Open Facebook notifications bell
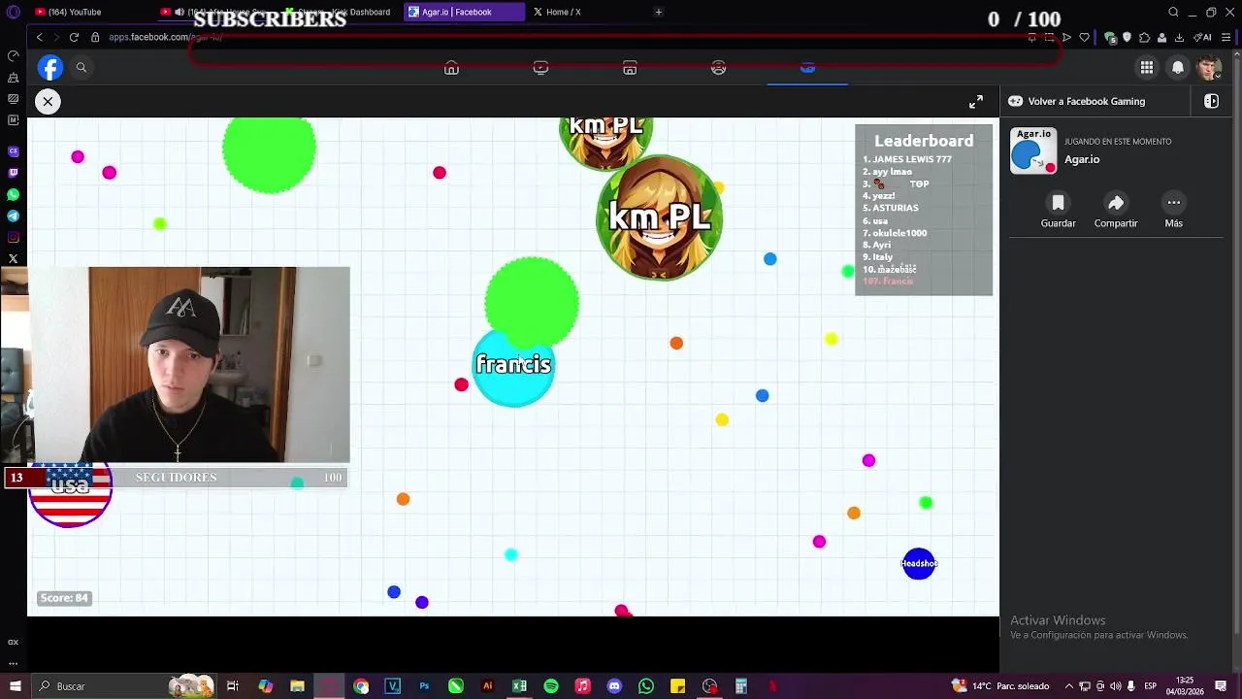The height and width of the screenshot is (699, 1242). click(x=1178, y=67)
